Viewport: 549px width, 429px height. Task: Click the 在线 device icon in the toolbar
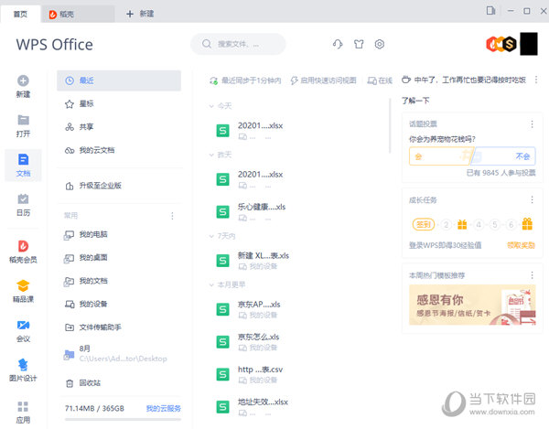(371, 80)
